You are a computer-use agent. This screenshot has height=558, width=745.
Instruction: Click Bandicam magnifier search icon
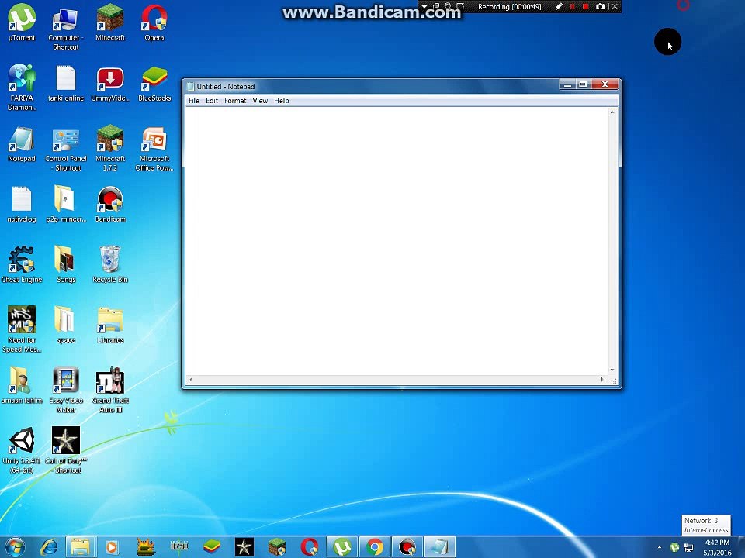[x=448, y=7]
